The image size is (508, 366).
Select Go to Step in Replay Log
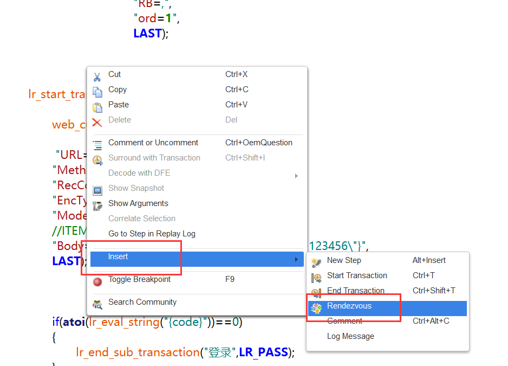click(x=152, y=234)
